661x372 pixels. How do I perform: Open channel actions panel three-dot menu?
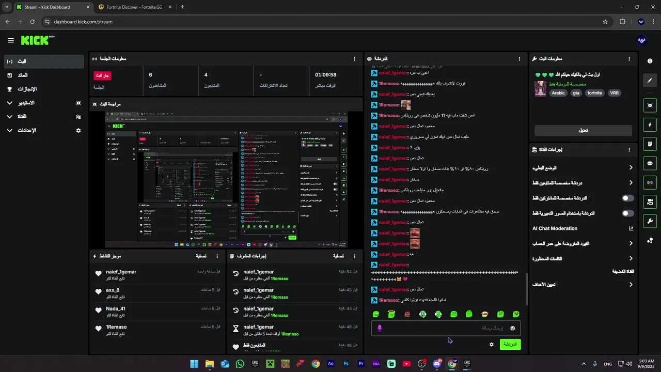pyautogui.click(x=629, y=150)
